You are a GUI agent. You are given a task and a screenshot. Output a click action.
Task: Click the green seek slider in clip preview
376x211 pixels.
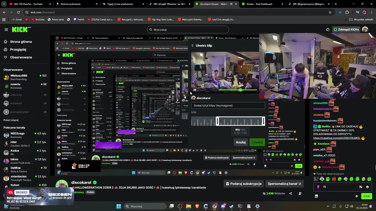click(241, 90)
